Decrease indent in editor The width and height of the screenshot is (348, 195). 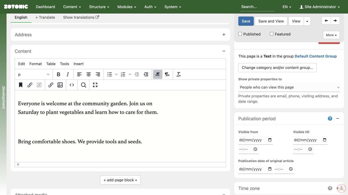click(137, 74)
